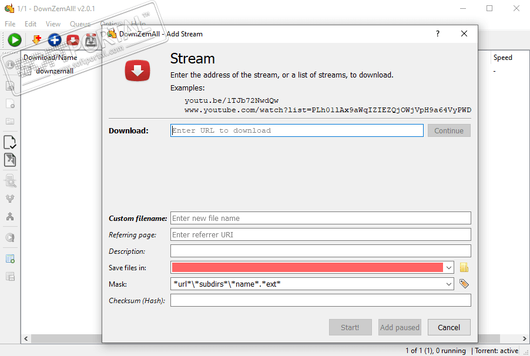
Task: Click the '1 of 1 (1), 0 running' status text
Action: pos(435,351)
